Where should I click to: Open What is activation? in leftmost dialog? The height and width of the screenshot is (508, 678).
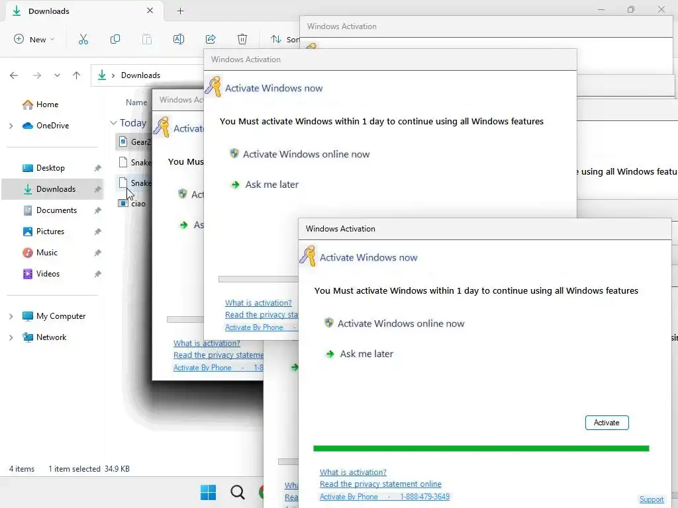(207, 343)
